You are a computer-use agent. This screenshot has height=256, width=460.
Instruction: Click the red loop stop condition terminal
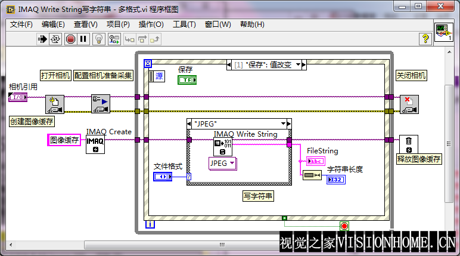344,226
